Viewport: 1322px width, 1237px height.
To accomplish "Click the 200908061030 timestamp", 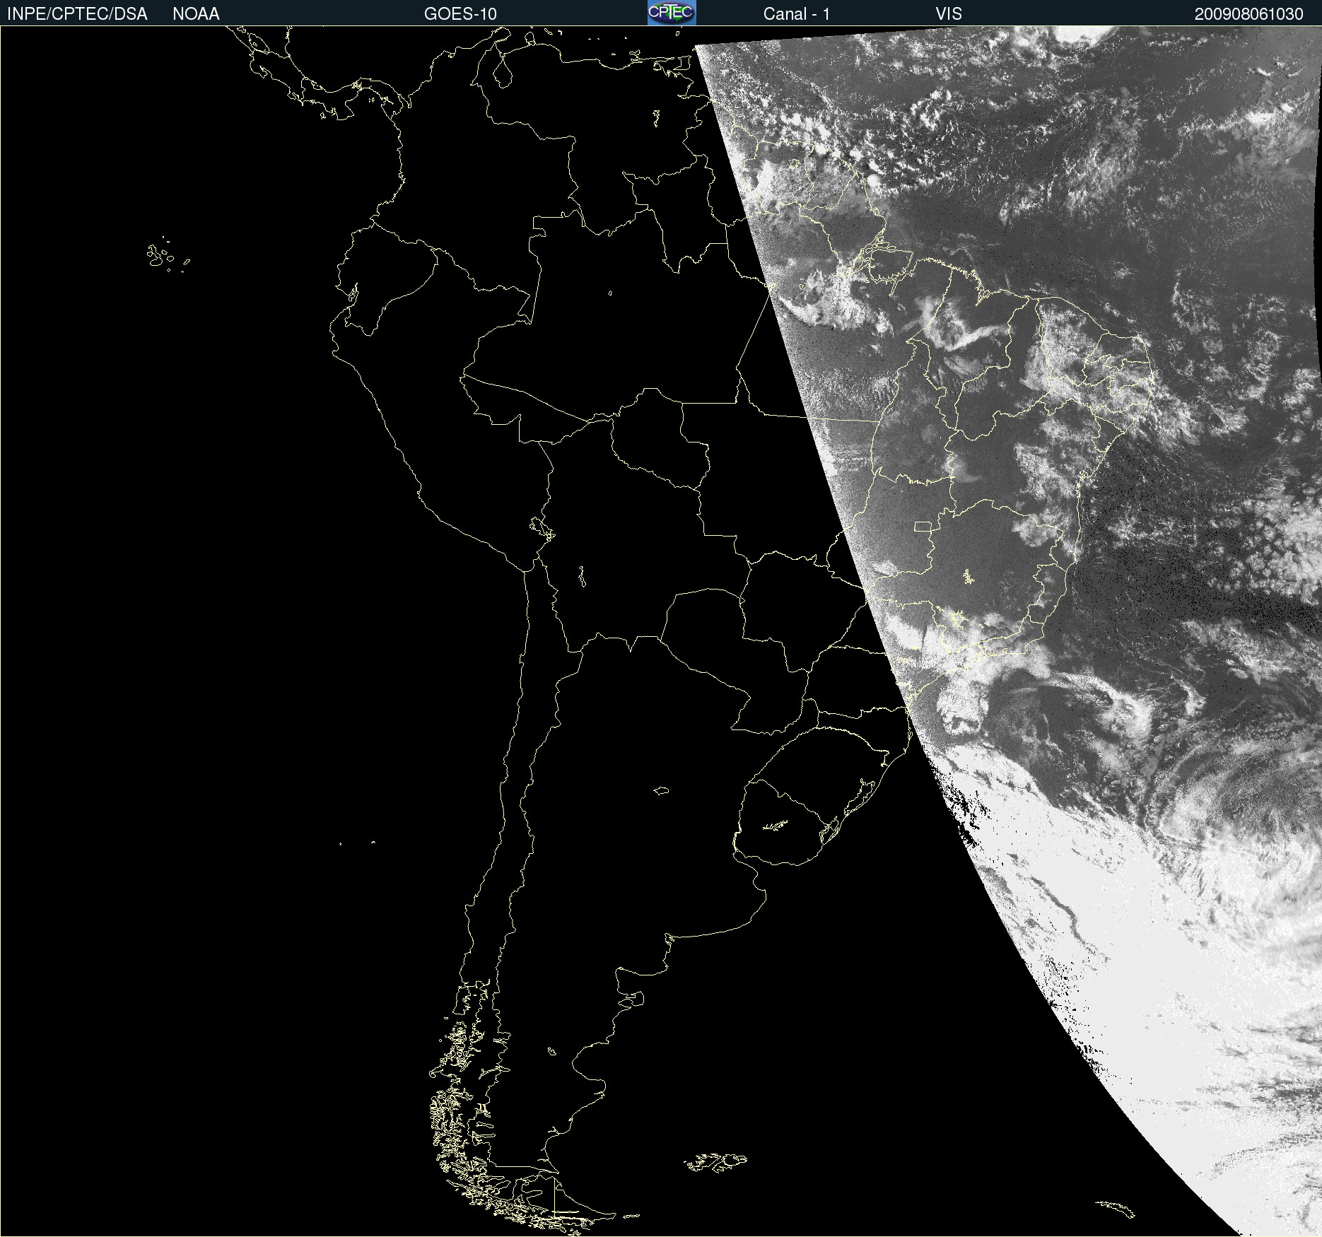I will click(x=1249, y=14).
